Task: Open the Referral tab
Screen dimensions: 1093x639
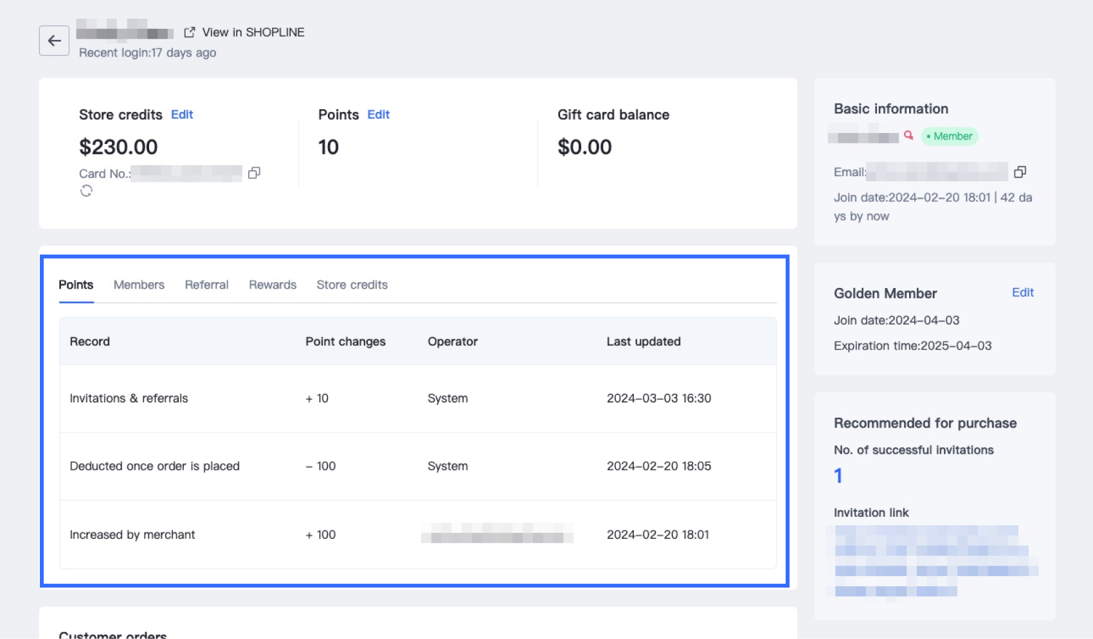Action: tap(206, 285)
